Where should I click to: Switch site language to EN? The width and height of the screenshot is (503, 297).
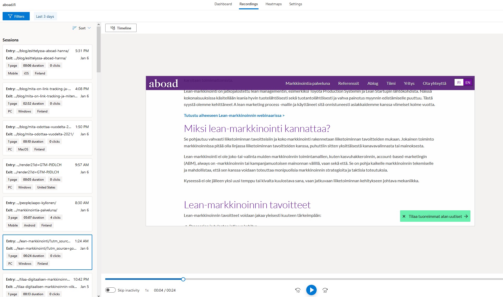(468, 83)
